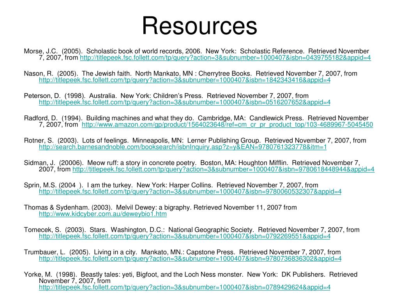Open the Peterson Australia titlepeek link
Image resolution: width=399 pixels, height=299 pixels.
point(184,102)
